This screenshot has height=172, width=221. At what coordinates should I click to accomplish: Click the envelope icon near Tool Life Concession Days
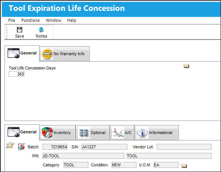coord(186,66)
